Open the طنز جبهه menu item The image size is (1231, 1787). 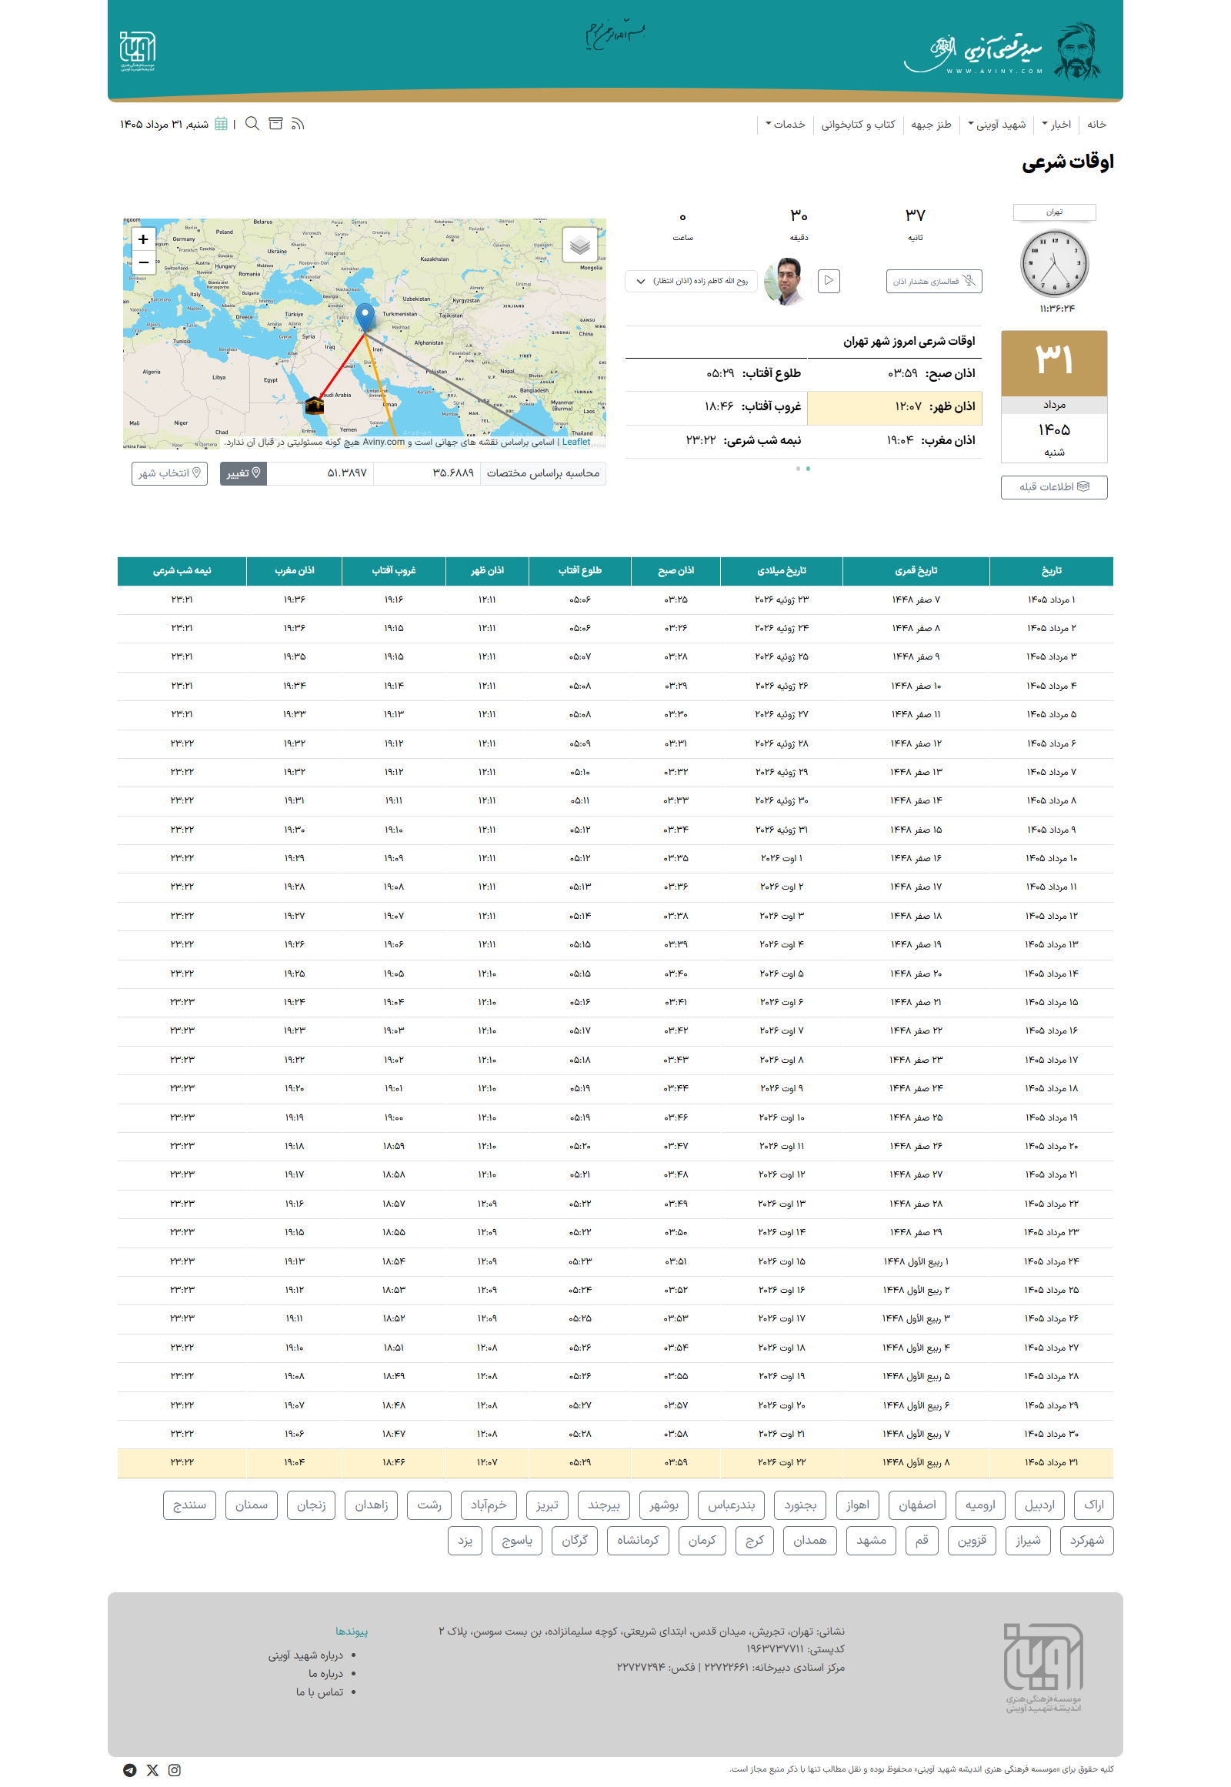(931, 124)
